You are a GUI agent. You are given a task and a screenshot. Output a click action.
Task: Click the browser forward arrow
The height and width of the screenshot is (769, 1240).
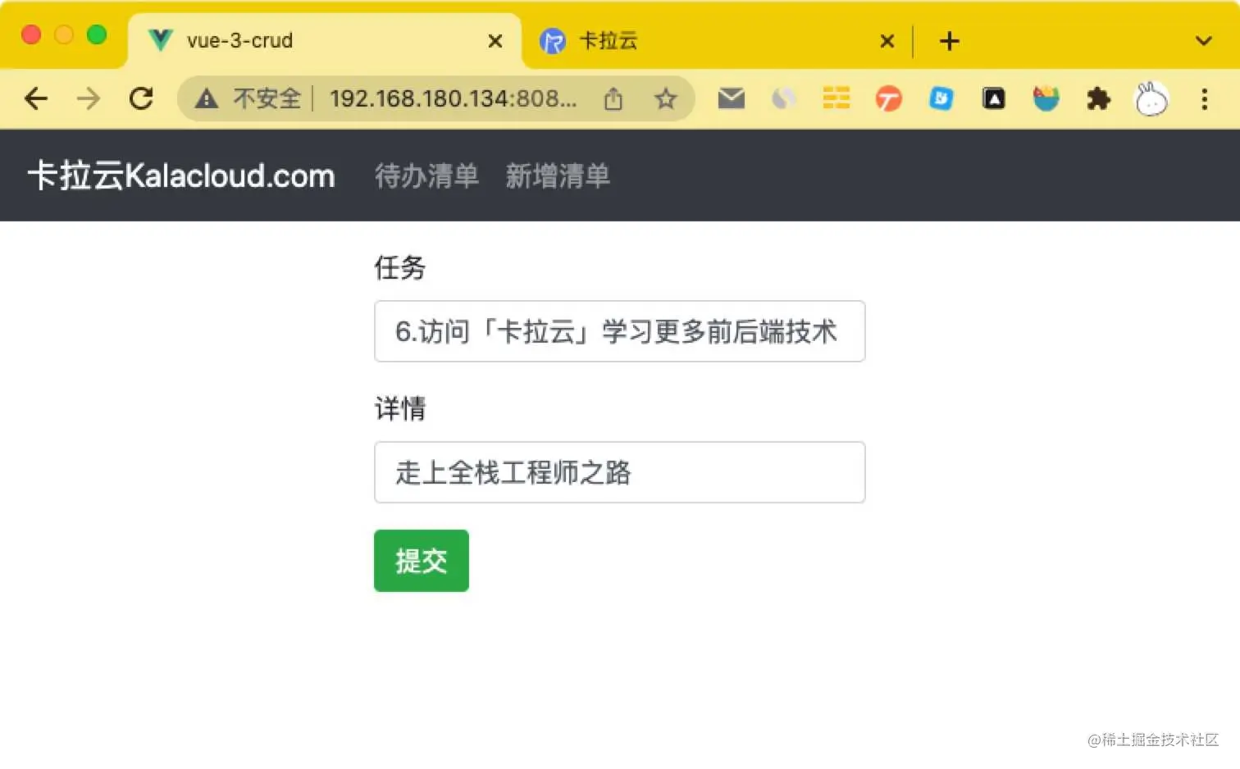[x=89, y=99]
